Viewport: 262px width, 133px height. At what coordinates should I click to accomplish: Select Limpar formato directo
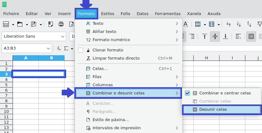pyautogui.click(x=128, y=58)
